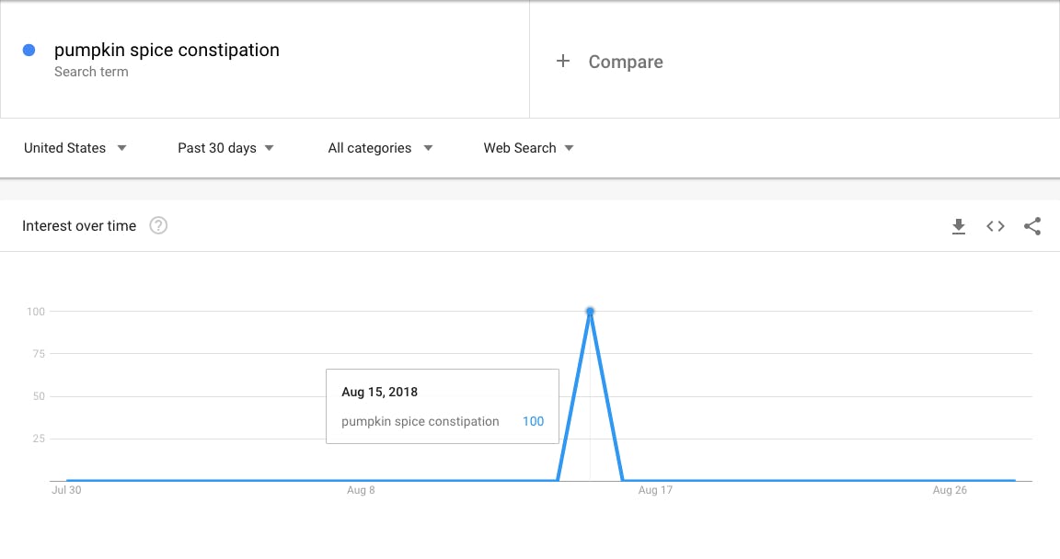Viewport: 1060px width, 559px height.
Task: Click the Aug 17 axis date label
Action: pos(655,491)
